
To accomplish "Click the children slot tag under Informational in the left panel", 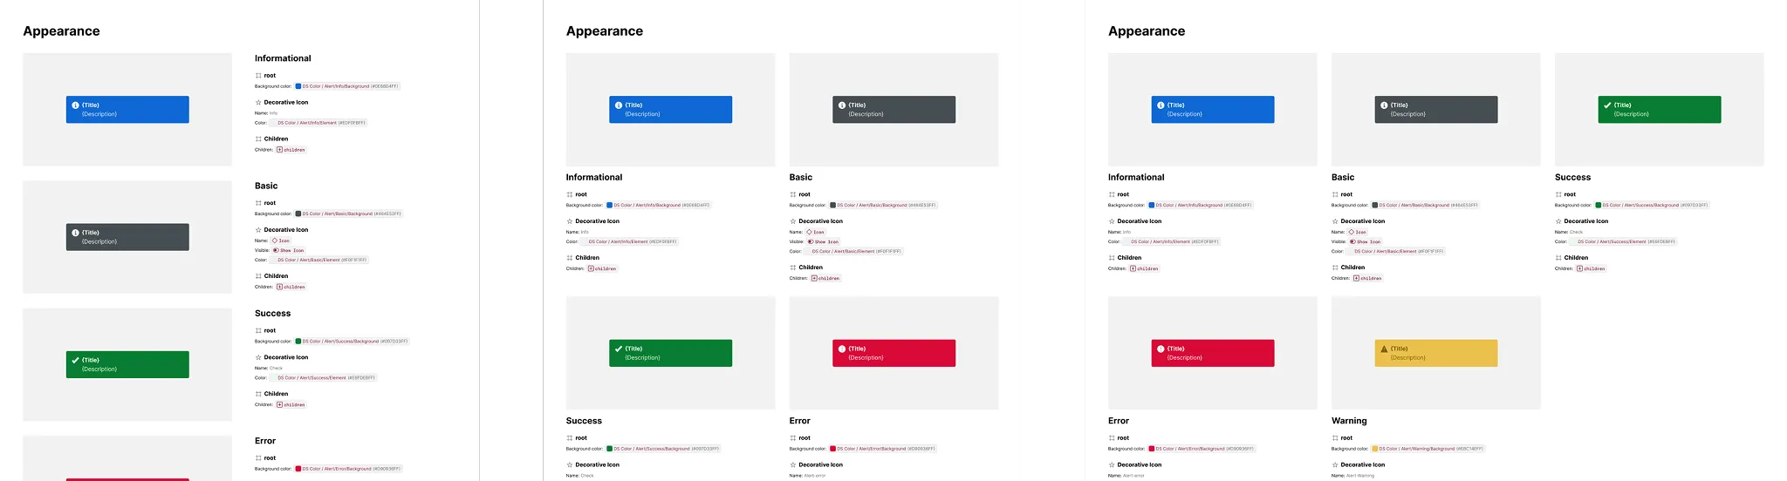I will [x=291, y=150].
